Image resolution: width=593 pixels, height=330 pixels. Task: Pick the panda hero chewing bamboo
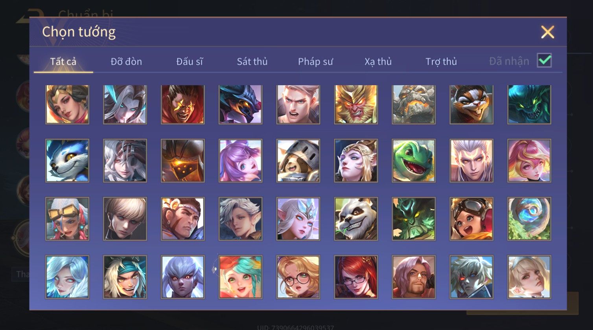[x=356, y=219]
